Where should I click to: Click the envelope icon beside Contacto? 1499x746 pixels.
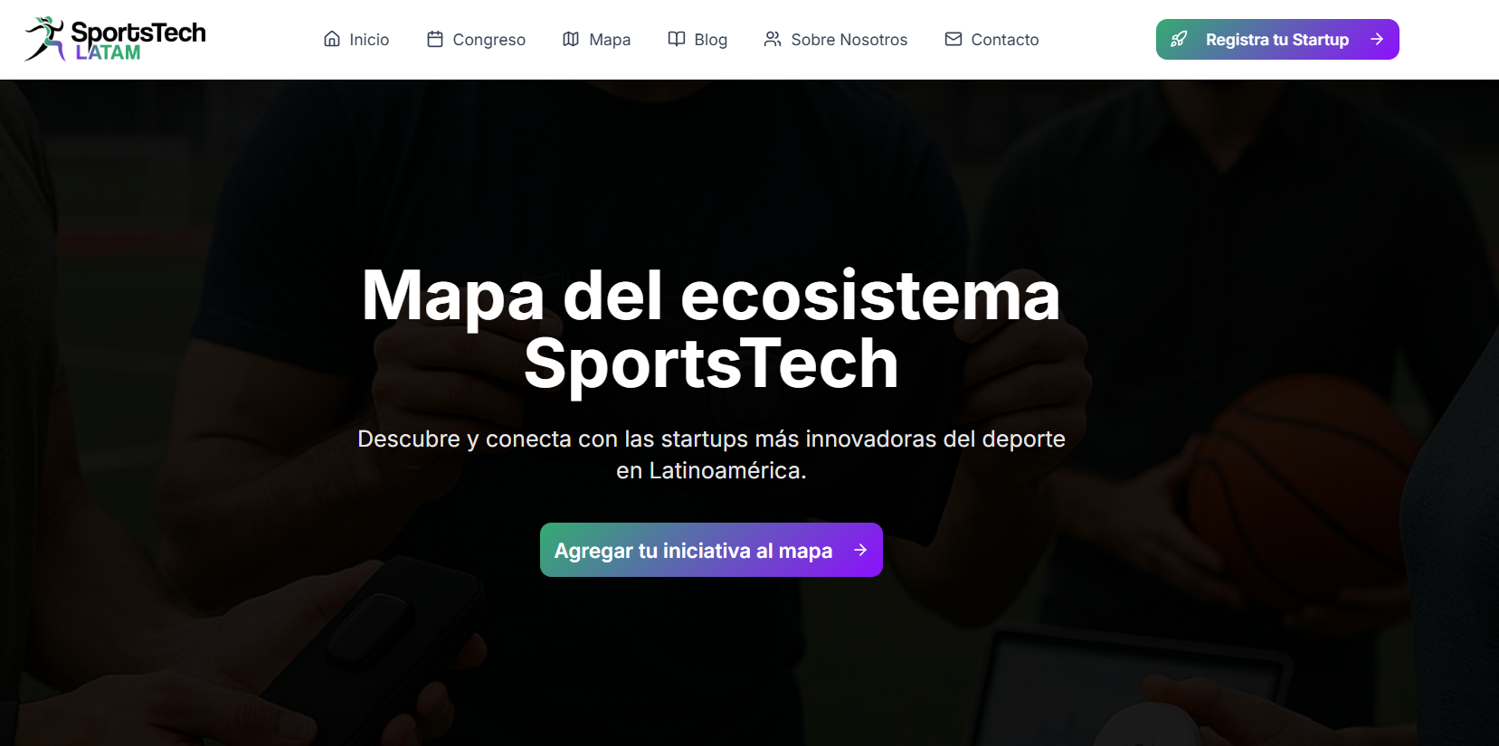[953, 39]
